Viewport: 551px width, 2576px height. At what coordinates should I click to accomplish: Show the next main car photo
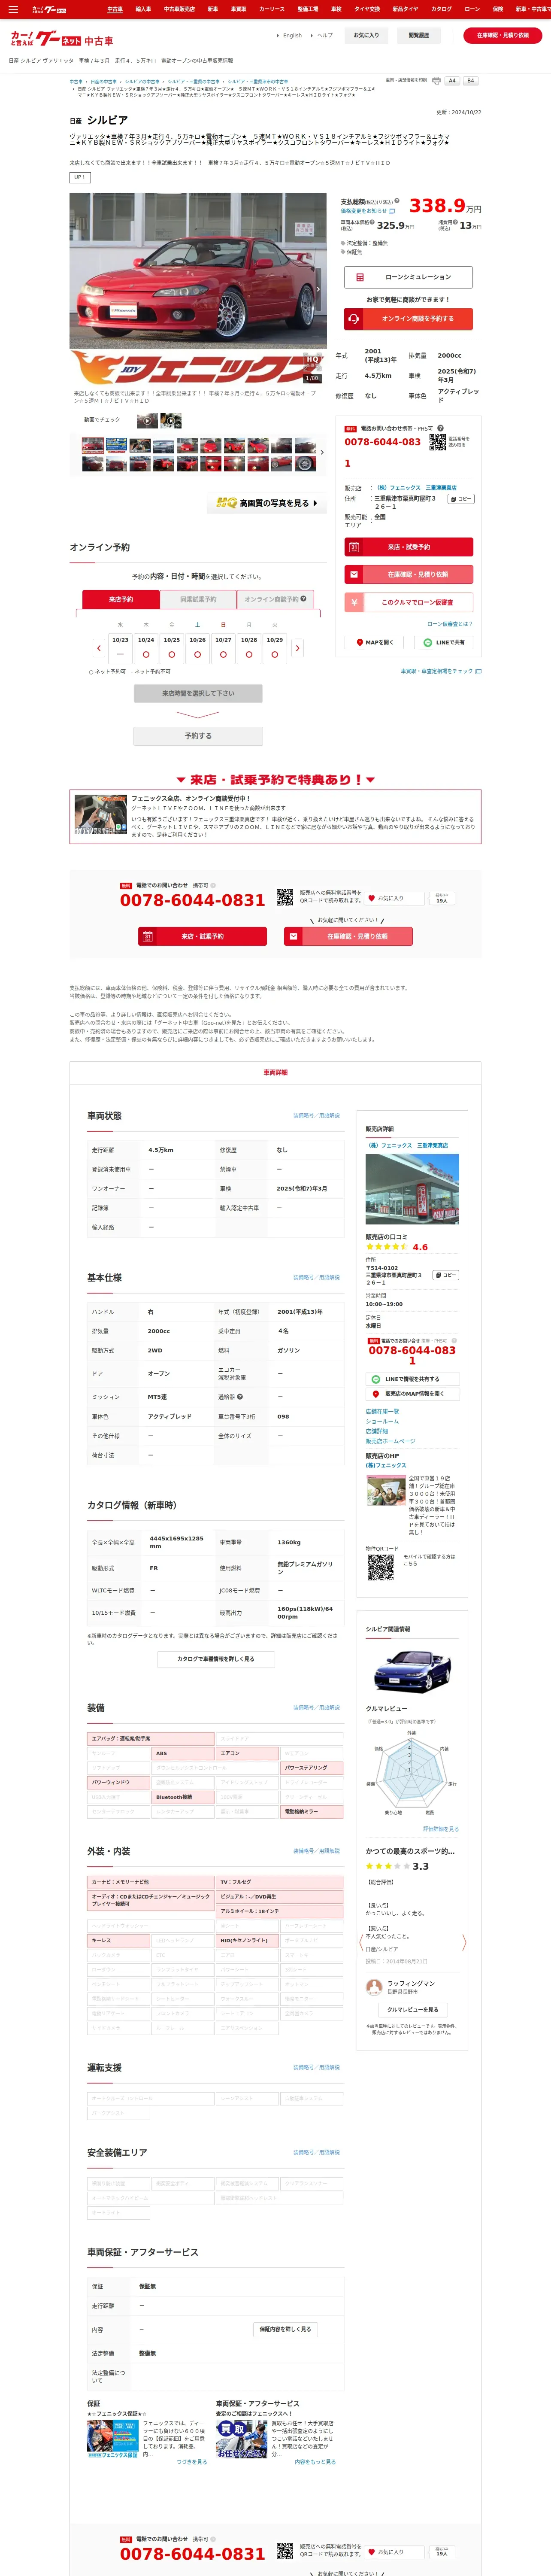319,289
